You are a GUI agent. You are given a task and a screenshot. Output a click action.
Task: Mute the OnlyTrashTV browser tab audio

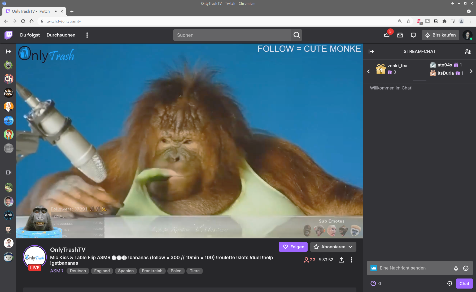(56, 11)
